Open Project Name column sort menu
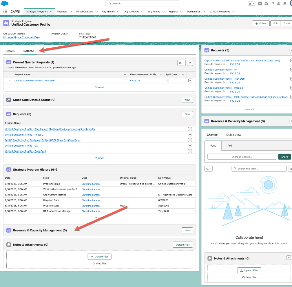 pos(125,74)
